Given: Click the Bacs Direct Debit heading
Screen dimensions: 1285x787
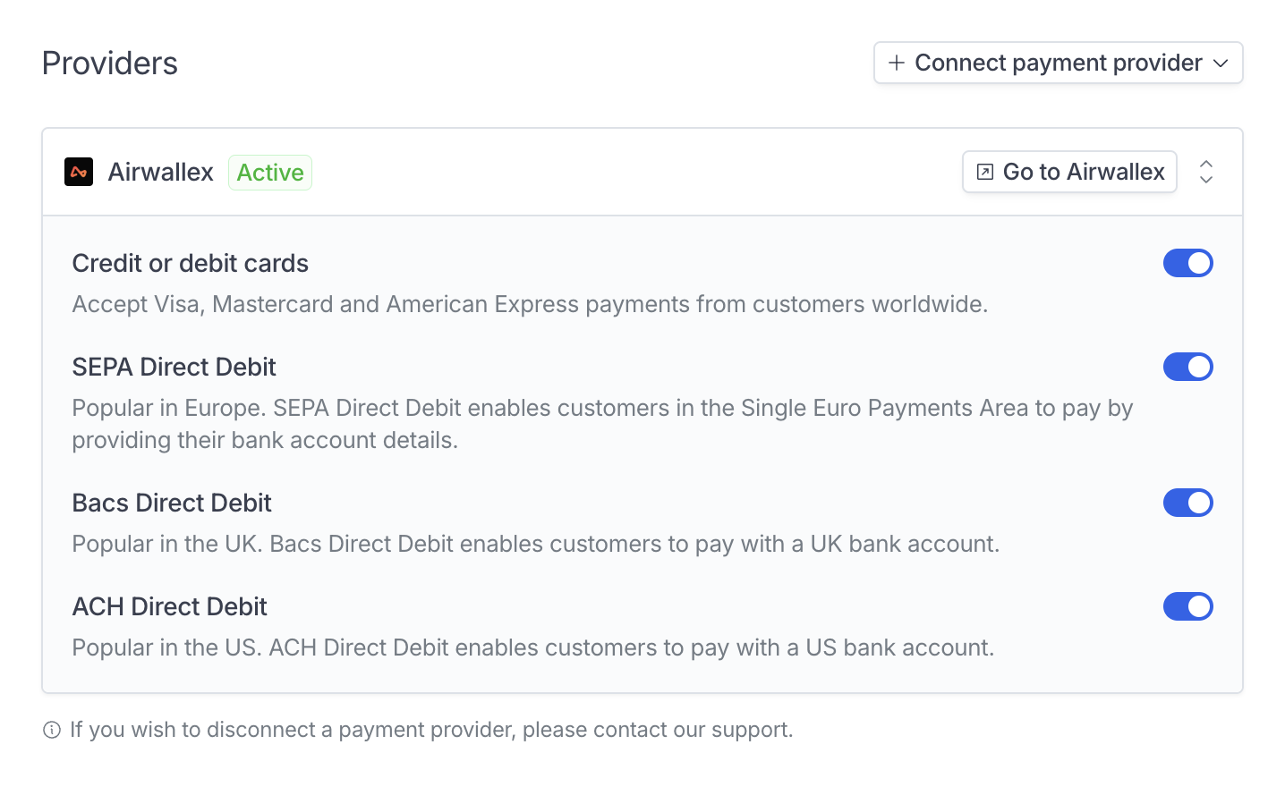Looking at the screenshot, I should (172, 503).
